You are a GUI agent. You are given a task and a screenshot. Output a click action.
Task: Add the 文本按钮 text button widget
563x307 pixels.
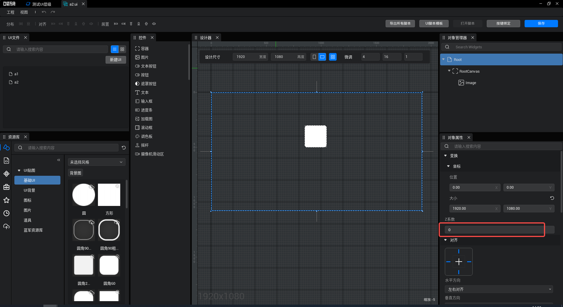pos(146,66)
